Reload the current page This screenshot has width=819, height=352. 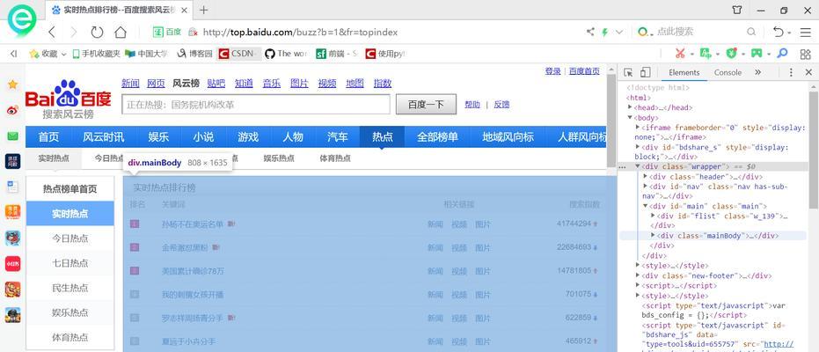(97, 33)
